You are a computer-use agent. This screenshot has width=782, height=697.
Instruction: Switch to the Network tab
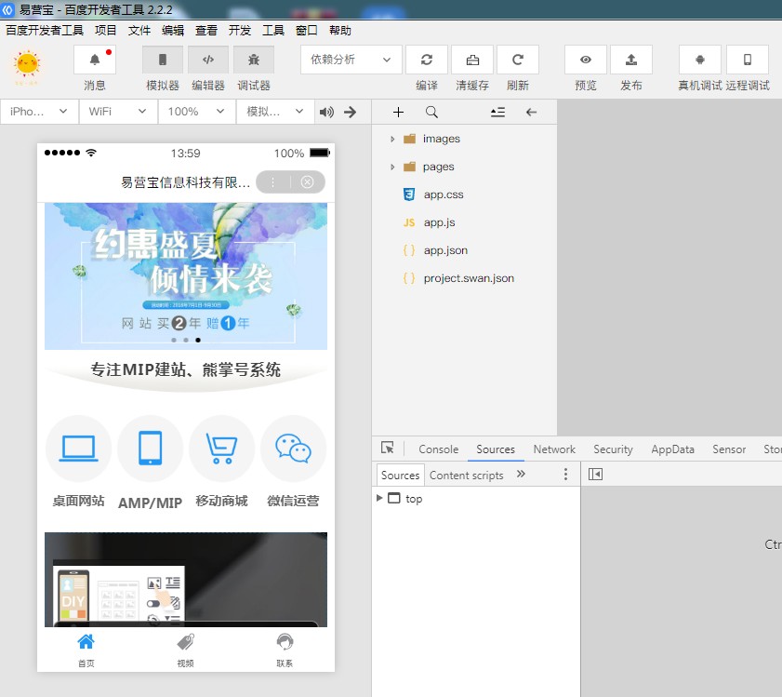(554, 449)
